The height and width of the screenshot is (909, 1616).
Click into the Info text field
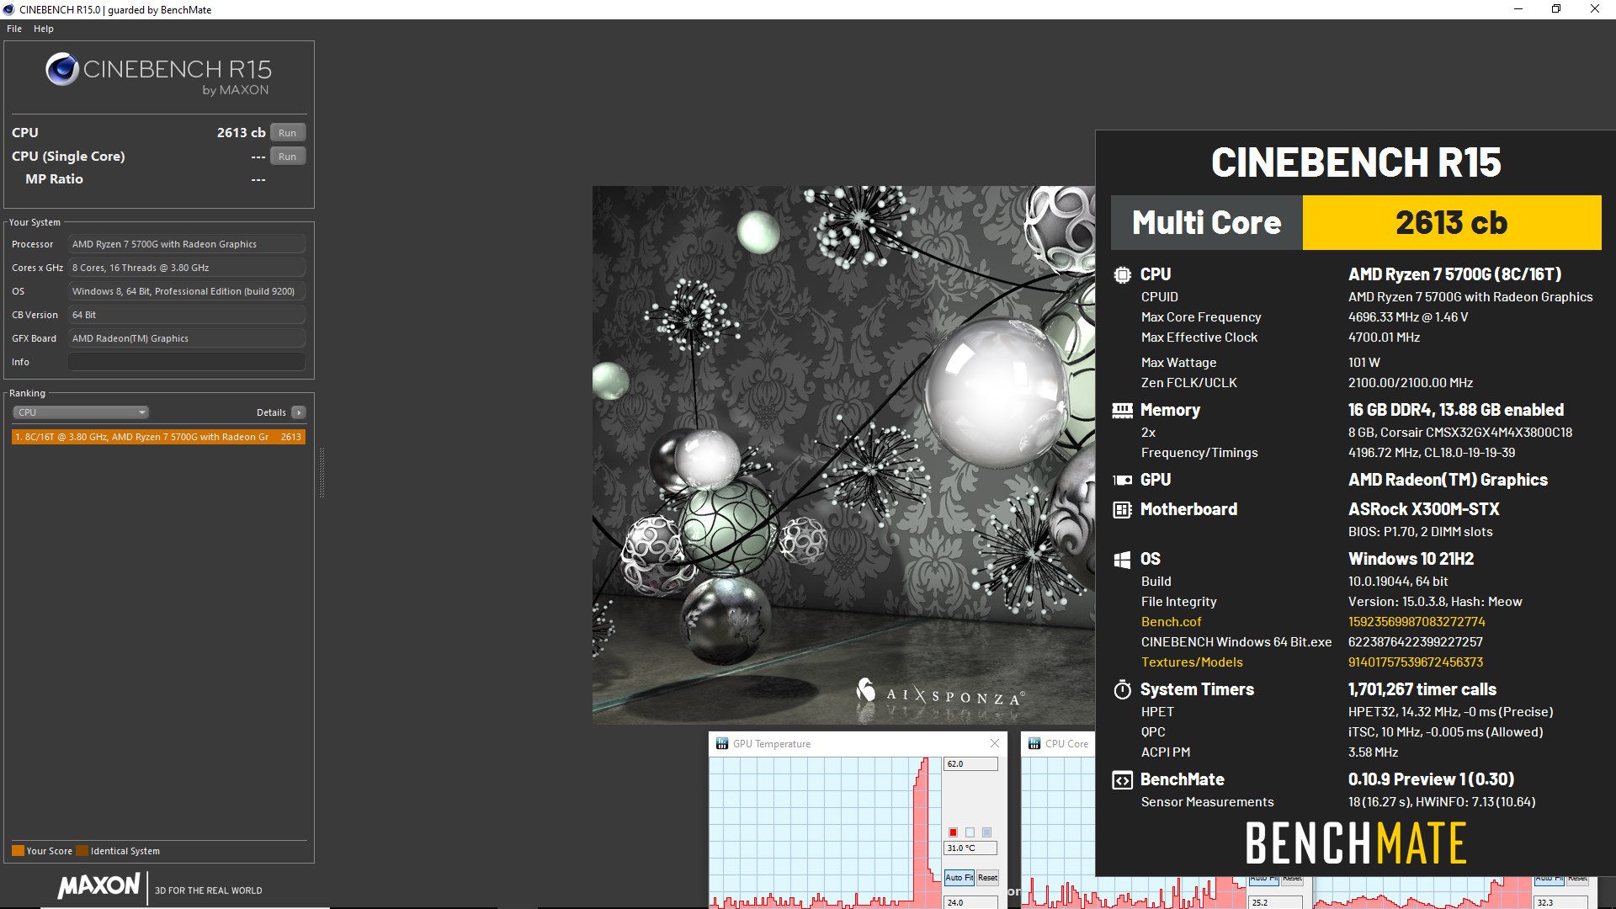coord(186,362)
